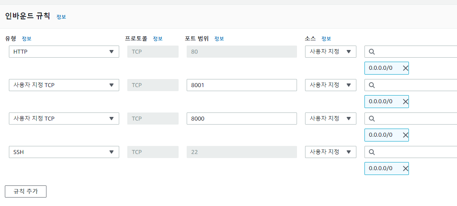Click the search icon in SSH rule source

[372, 152]
